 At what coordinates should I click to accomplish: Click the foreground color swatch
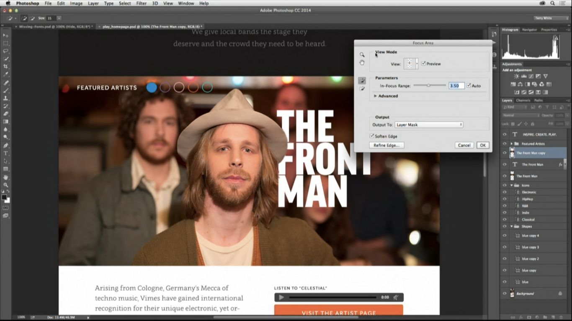point(5,197)
